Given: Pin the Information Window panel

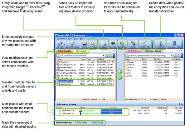Looking at the screenshot, I should pos(179,104).
